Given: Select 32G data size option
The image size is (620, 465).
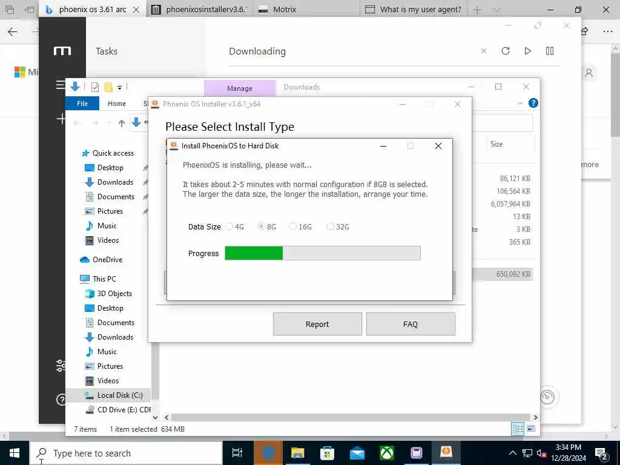Looking at the screenshot, I should [x=330, y=226].
